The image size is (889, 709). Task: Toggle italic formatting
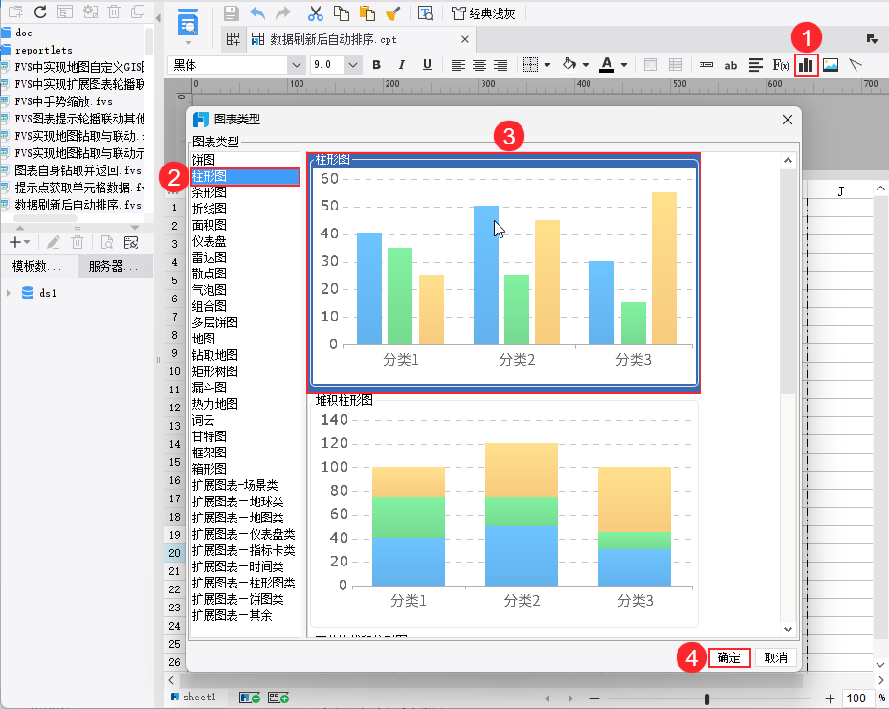point(401,65)
